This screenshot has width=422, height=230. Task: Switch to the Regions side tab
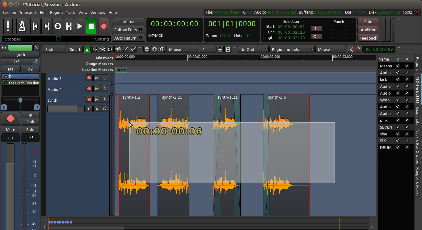417,64
